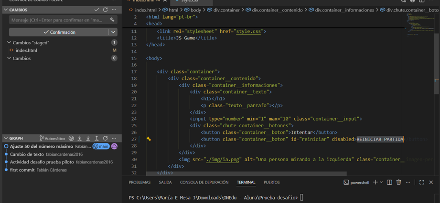Click the Intentar button text on line 26

[301, 132]
